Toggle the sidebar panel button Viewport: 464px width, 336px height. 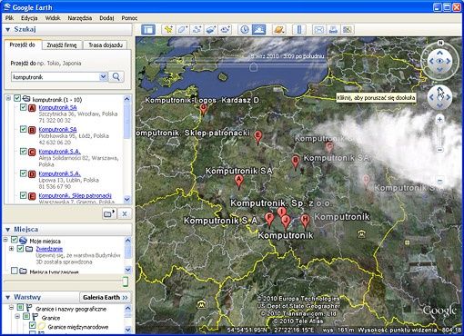click(148, 30)
